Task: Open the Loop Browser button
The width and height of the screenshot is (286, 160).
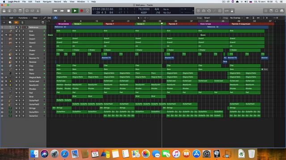Action: (x=277, y=11)
